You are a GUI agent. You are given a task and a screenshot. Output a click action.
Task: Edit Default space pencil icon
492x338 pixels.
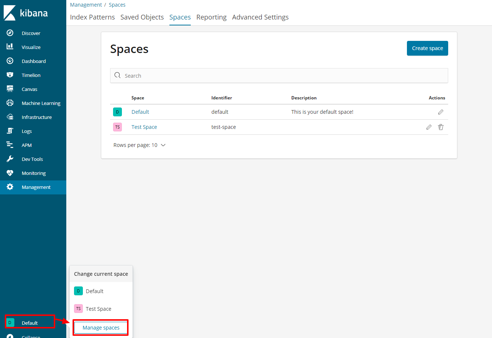pyautogui.click(x=441, y=112)
